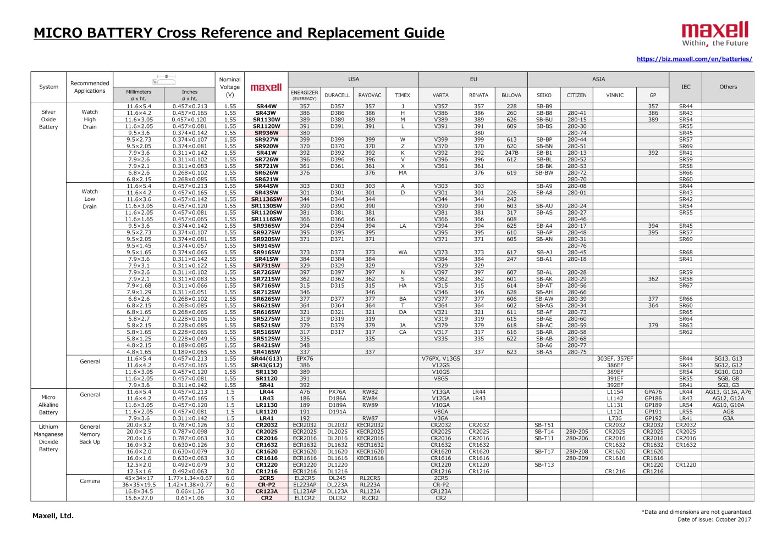Click the 'SR43(G12)' model cell
Image resolution: width=777 pixels, height=549 pixels.
266,365
